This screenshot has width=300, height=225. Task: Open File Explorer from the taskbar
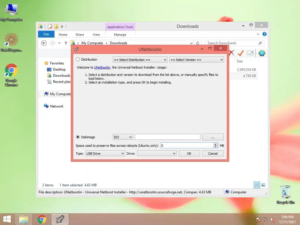(24, 219)
